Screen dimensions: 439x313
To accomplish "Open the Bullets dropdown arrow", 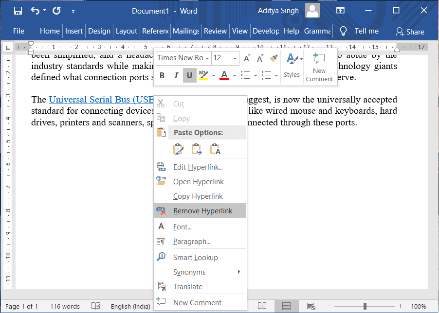I will click(256, 75).
